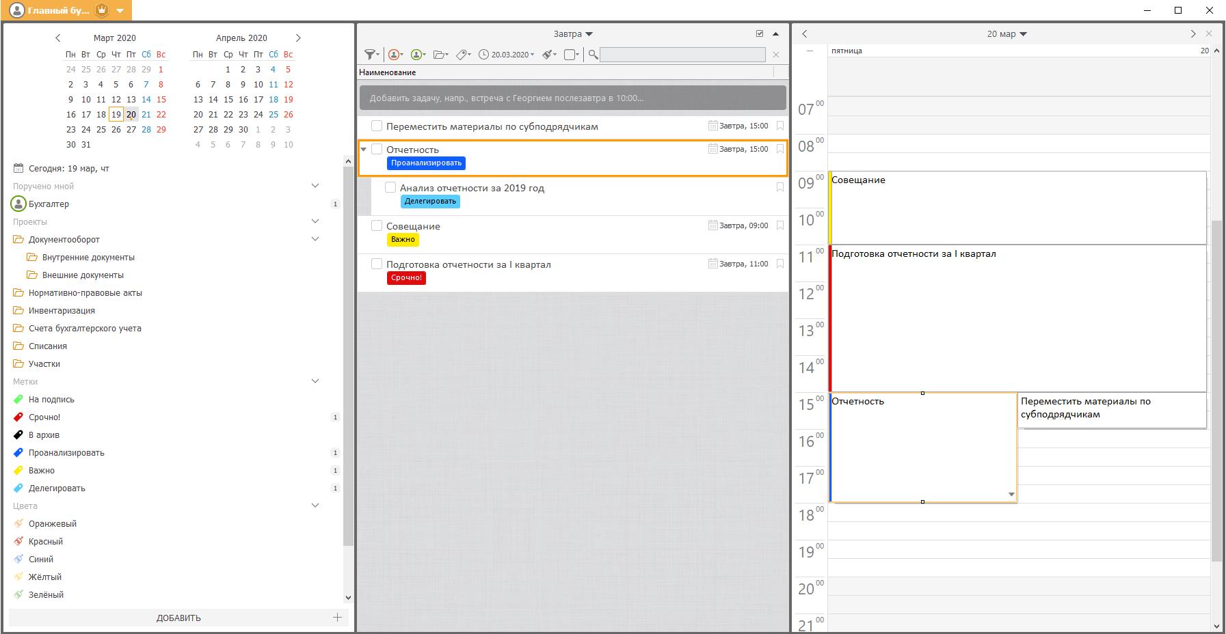Click the bookmark icon on Совещание task
Image resolution: width=1226 pixels, height=634 pixels.
tap(779, 225)
